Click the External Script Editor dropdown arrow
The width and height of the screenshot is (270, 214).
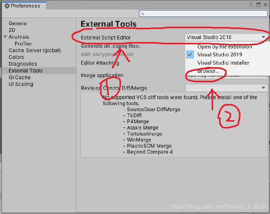pyautogui.click(x=263, y=37)
